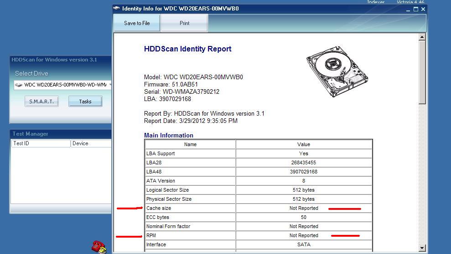This screenshot has height=254, width=451.
Task: Click the LBA48 row name
Action: coord(154,172)
